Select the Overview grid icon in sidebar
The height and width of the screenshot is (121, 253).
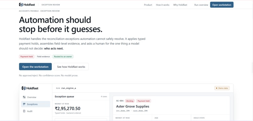[24, 97]
